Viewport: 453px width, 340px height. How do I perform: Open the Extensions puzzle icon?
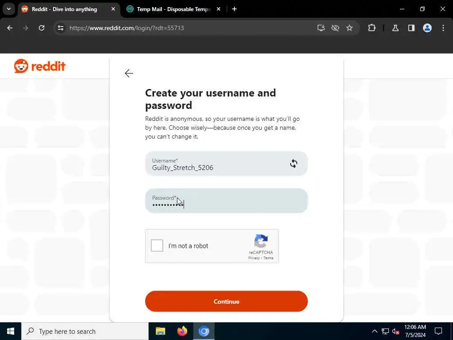[x=372, y=28]
